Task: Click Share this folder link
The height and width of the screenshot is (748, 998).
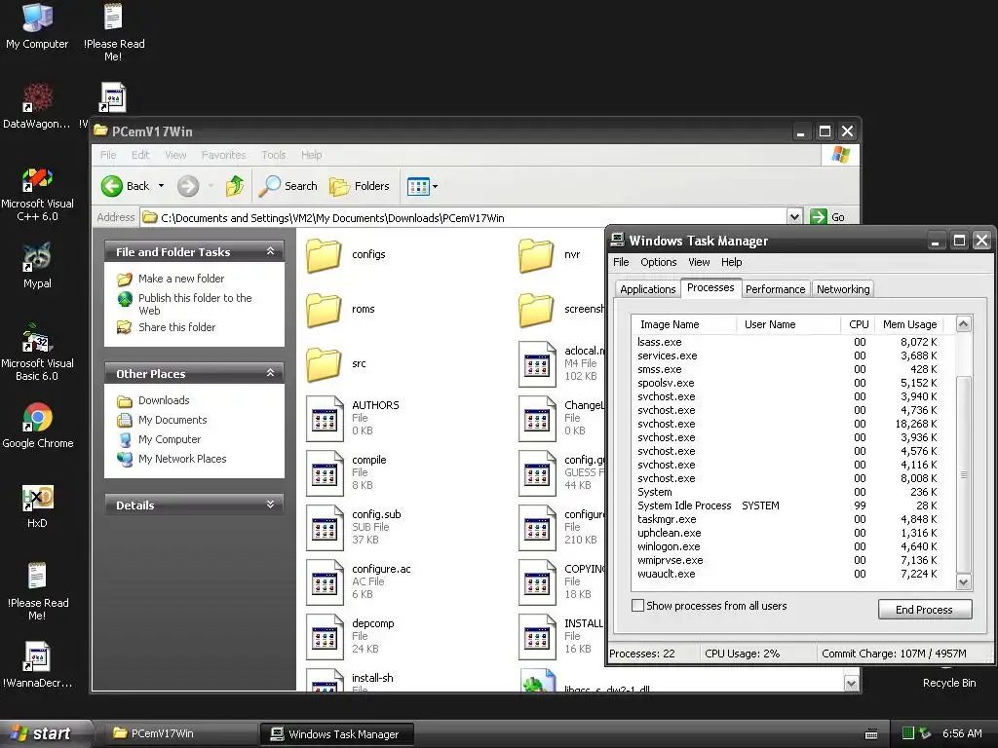Action: click(x=177, y=327)
